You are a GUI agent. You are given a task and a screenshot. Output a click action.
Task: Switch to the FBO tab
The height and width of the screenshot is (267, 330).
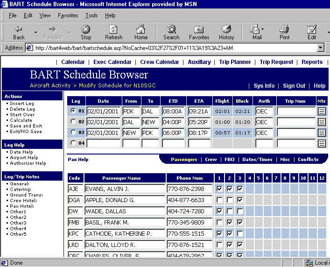[x=229, y=160]
